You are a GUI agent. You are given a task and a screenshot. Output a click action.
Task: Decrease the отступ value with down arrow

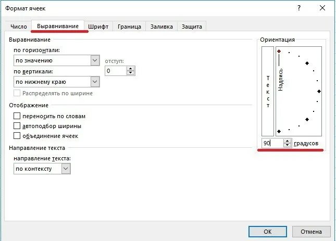tap(131, 73)
